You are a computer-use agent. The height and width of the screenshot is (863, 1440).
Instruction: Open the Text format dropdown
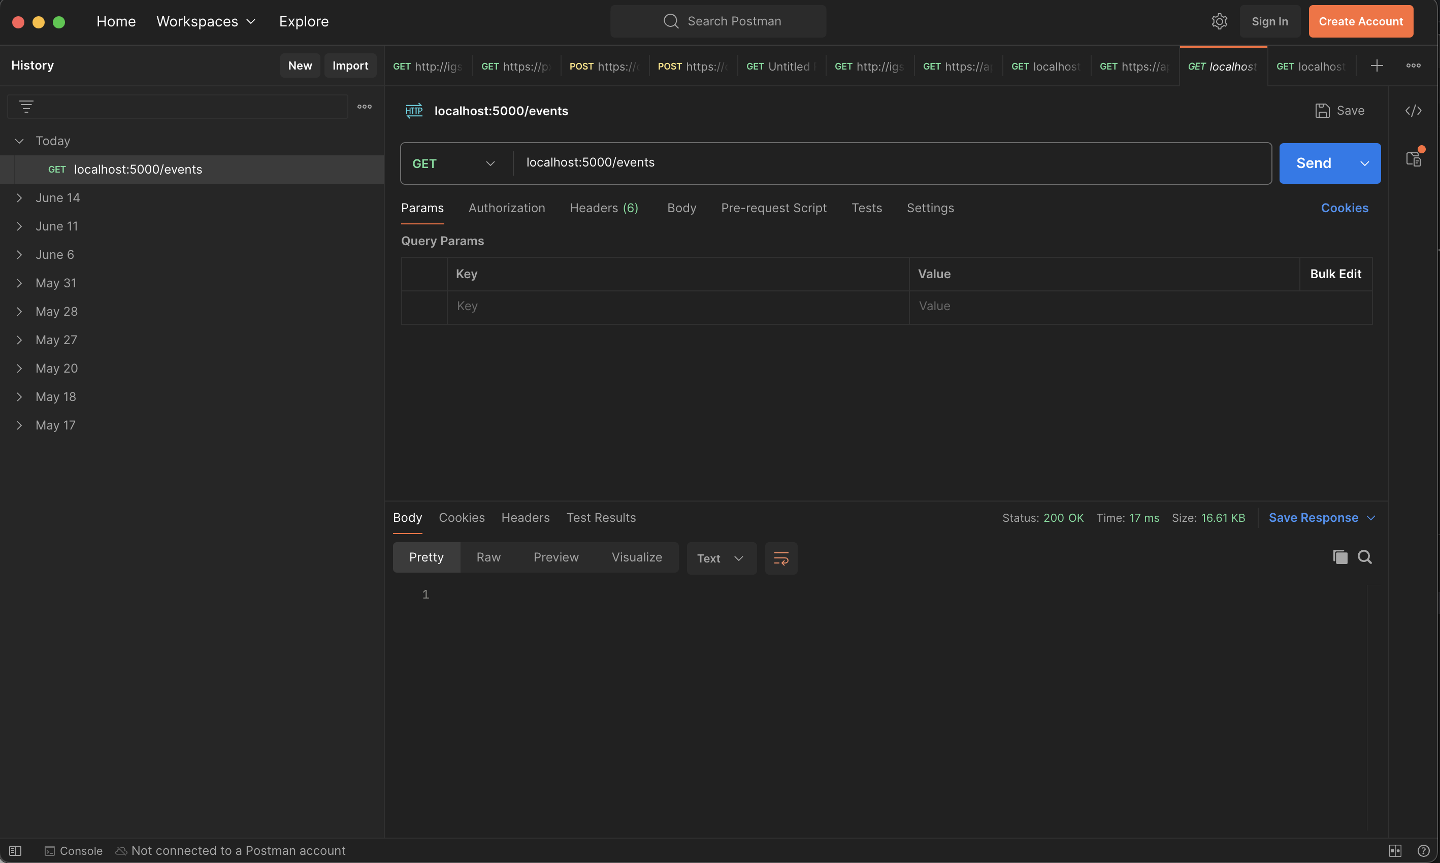pyautogui.click(x=721, y=558)
